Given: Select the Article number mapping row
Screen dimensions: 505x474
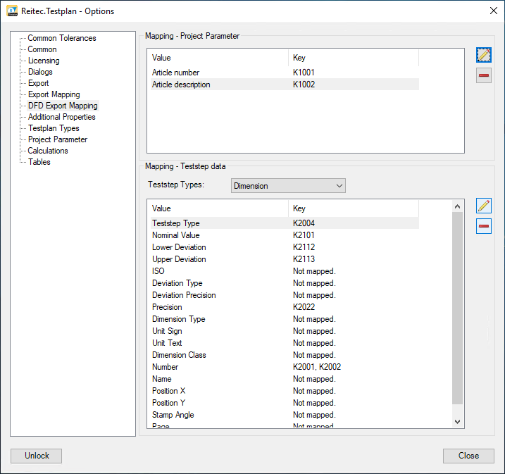Looking at the screenshot, I should coord(176,73).
